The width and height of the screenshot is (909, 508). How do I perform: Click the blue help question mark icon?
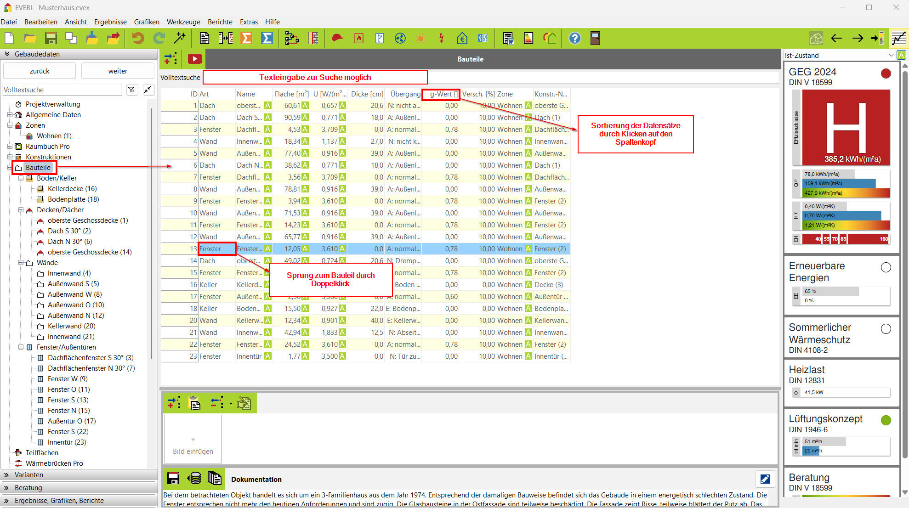point(574,38)
